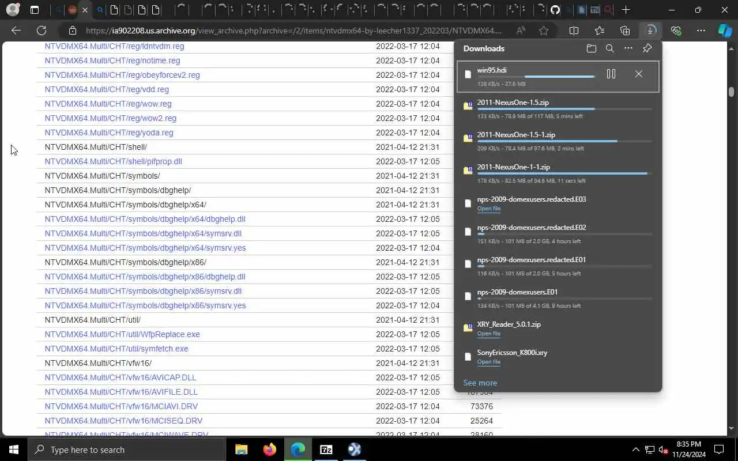Image resolution: width=738 pixels, height=461 pixels.
Task: Open 7-Zip from the taskbar
Action: coord(326,449)
